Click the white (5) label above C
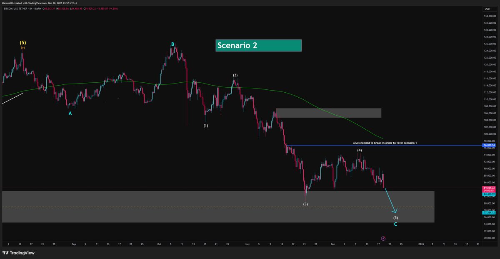500x259 pixels. (x=395, y=218)
